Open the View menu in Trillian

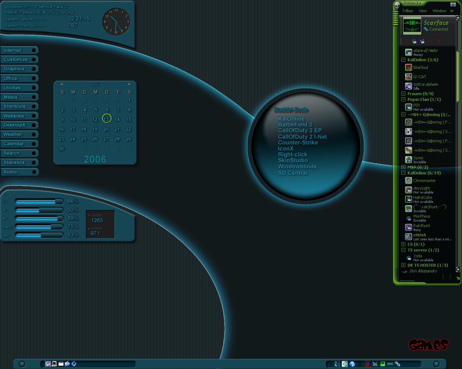click(423, 11)
